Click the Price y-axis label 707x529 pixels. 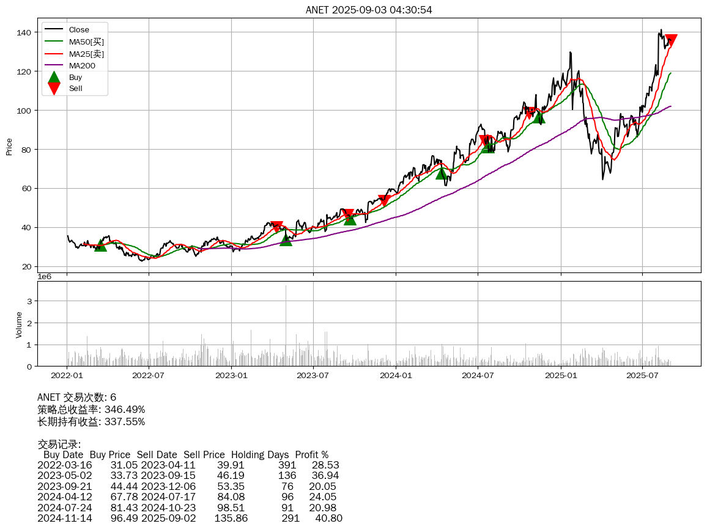[9, 147]
